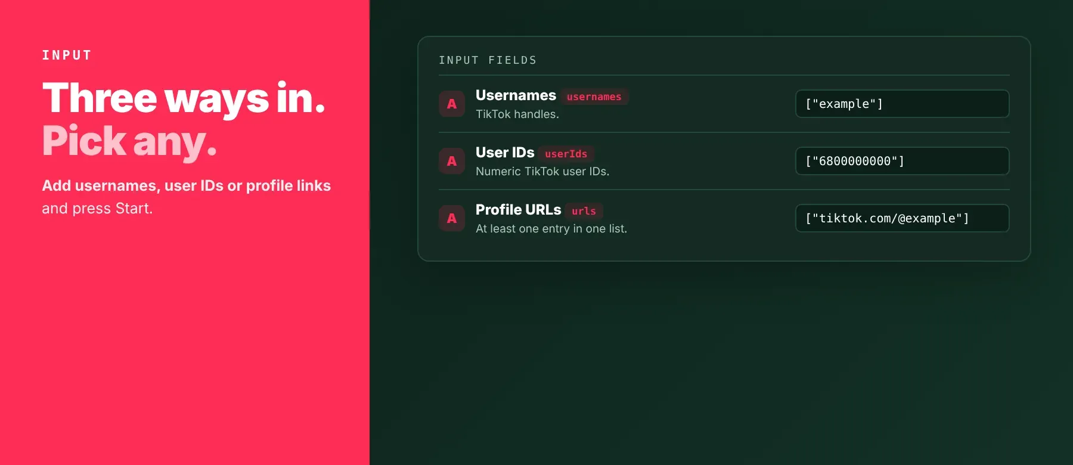Click the type icon beside User IDs
The image size is (1073, 465).
pyautogui.click(x=452, y=161)
